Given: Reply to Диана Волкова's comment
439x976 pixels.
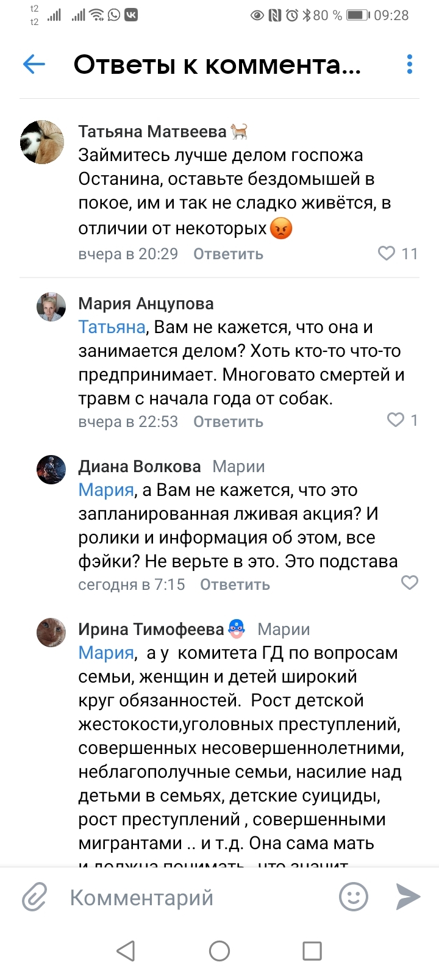Looking at the screenshot, I should [x=235, y=584].
